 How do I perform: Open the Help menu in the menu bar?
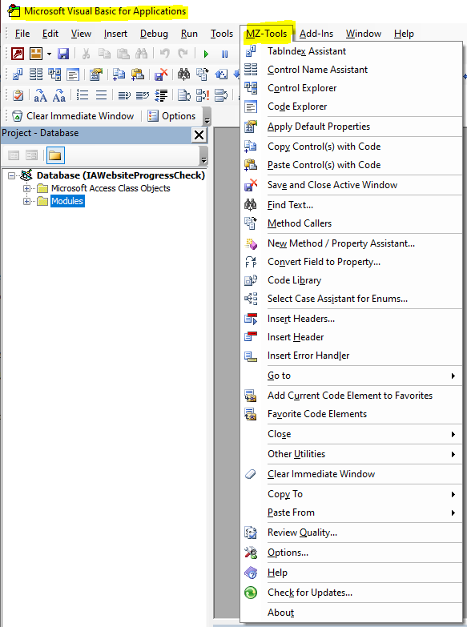(404, 34)
